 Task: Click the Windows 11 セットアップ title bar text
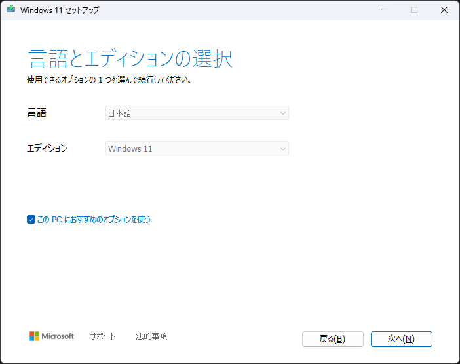click(60, 10)
